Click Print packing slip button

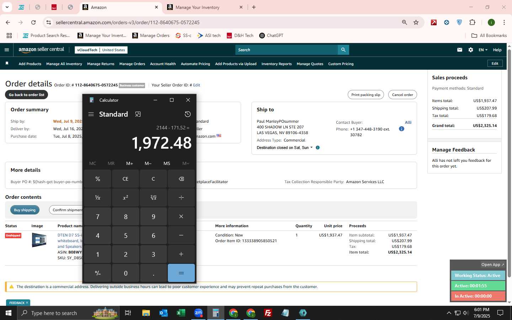click(366, 95)
